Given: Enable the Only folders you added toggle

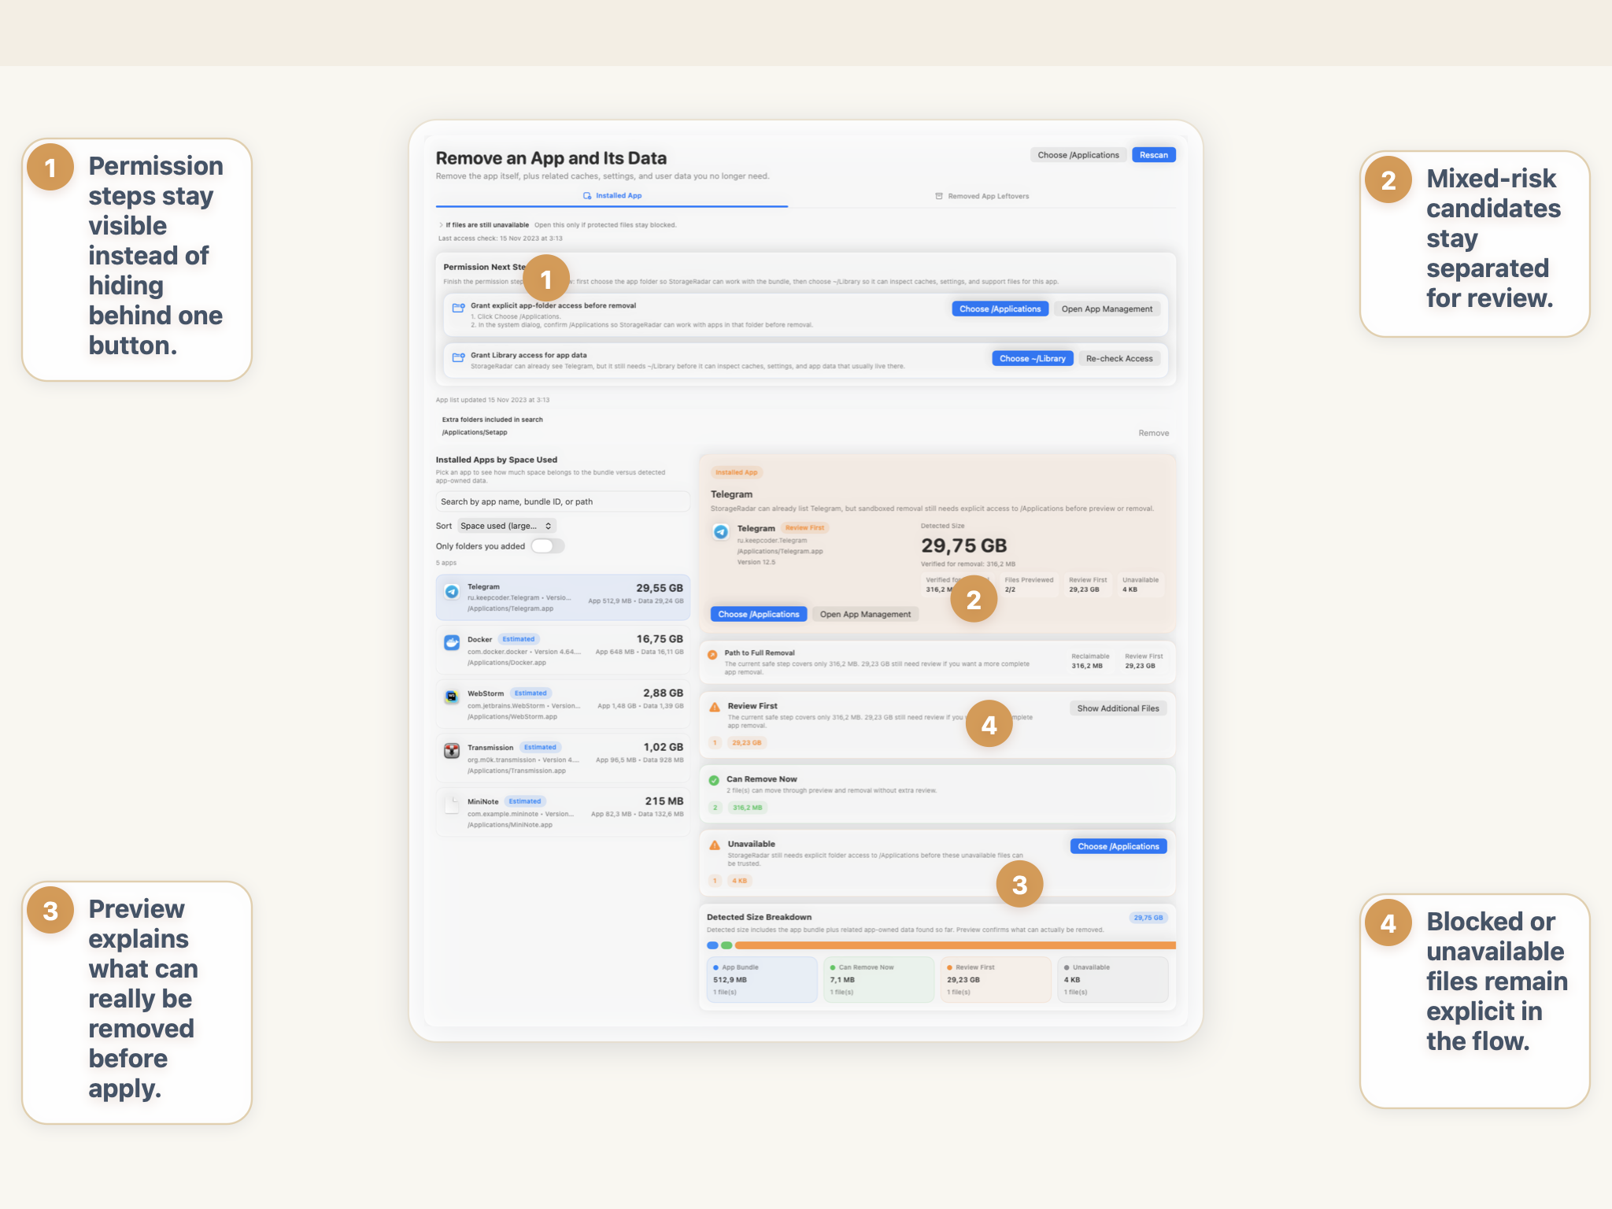Looking at the screenshot, I should coord(548,545).
